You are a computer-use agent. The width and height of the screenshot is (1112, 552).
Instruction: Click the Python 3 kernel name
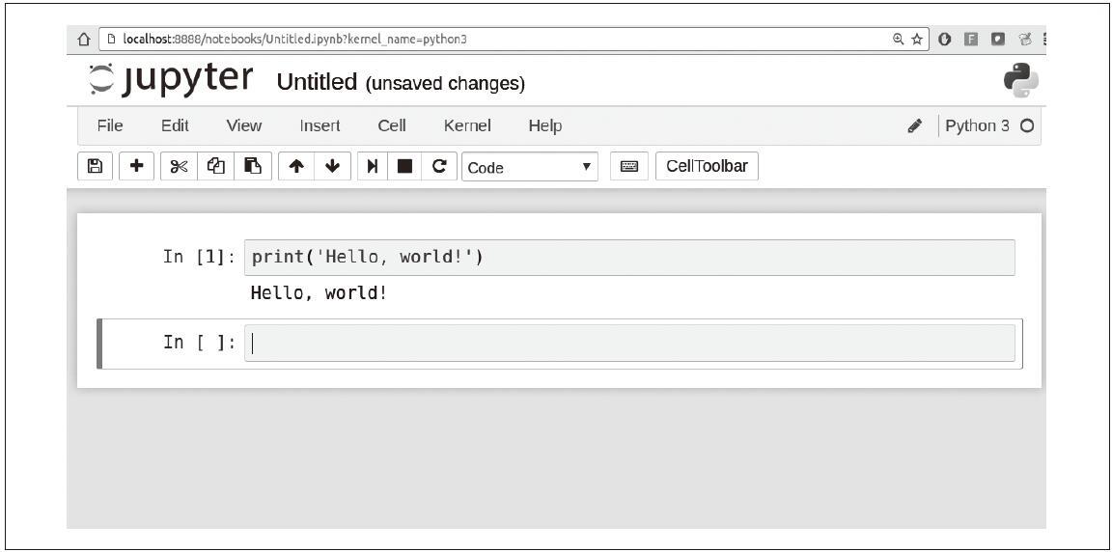977,126
